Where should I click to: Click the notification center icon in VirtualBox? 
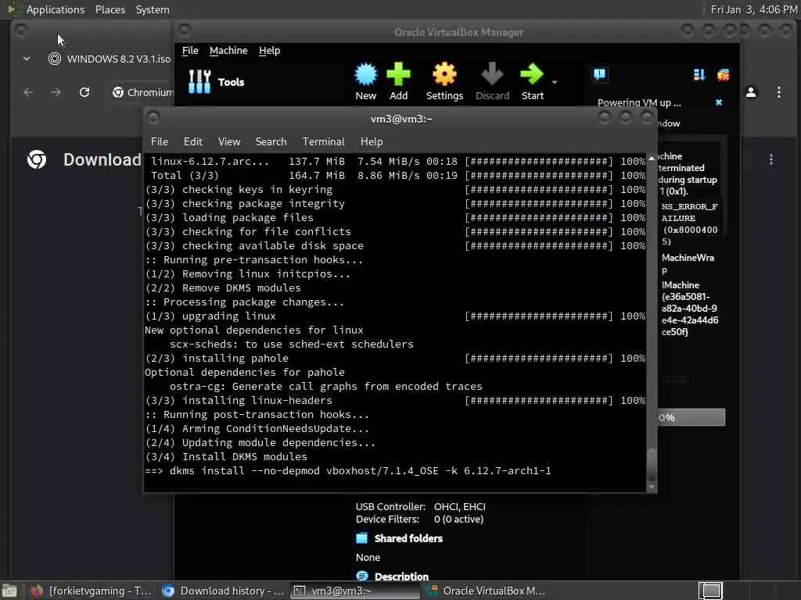[600, 75]
